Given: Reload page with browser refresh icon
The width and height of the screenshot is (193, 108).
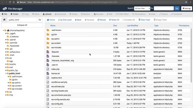Looking at the screenshot, I should click(10, 2).
